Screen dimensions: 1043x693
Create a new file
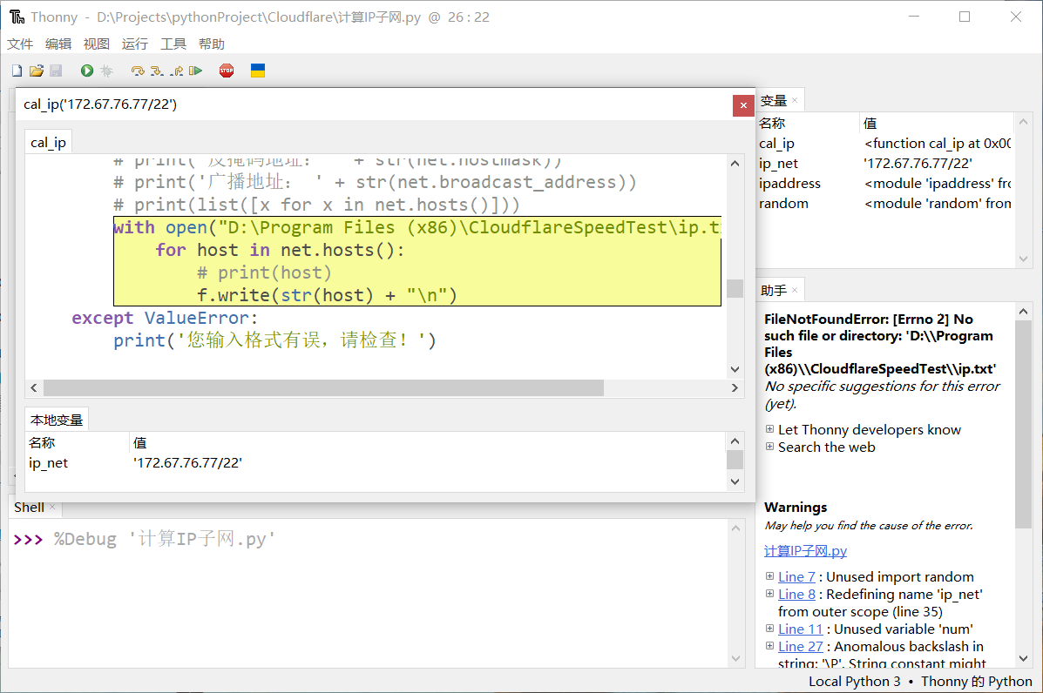click(17, 71)
